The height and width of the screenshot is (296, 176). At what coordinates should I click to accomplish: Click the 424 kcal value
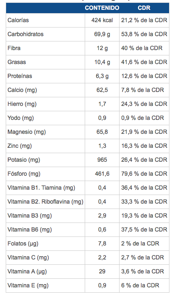coord(102,20)
